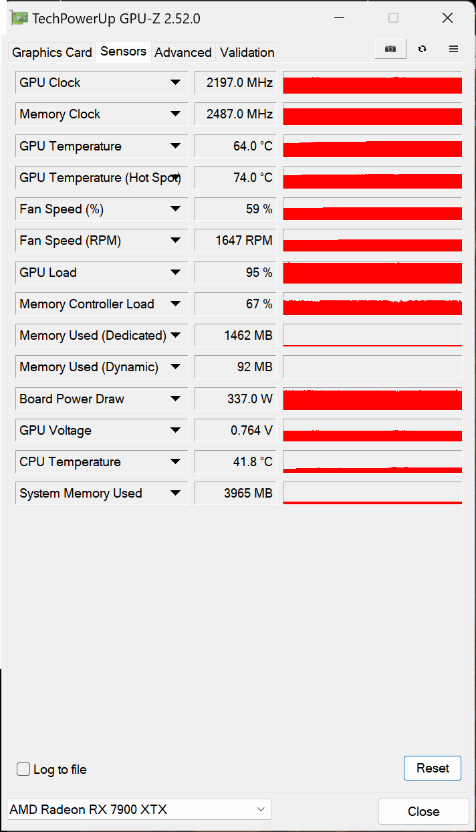
Task: Expand the Board Power Draw dropdown
Action: tap(175, 399)
